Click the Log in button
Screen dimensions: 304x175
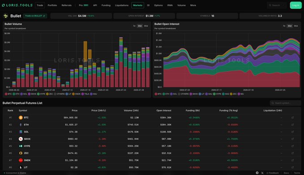296,5
